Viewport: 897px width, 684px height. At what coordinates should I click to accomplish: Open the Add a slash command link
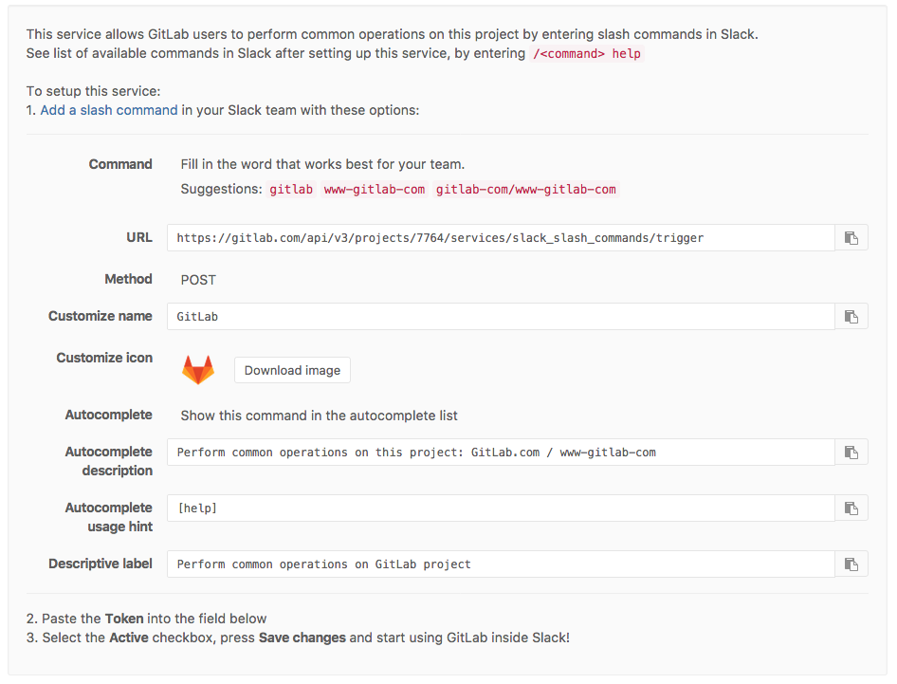107,110
